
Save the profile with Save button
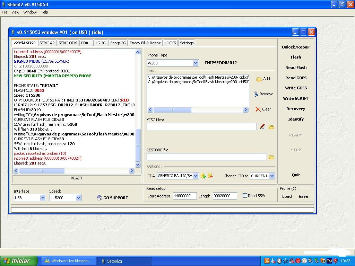click(303, 196)
